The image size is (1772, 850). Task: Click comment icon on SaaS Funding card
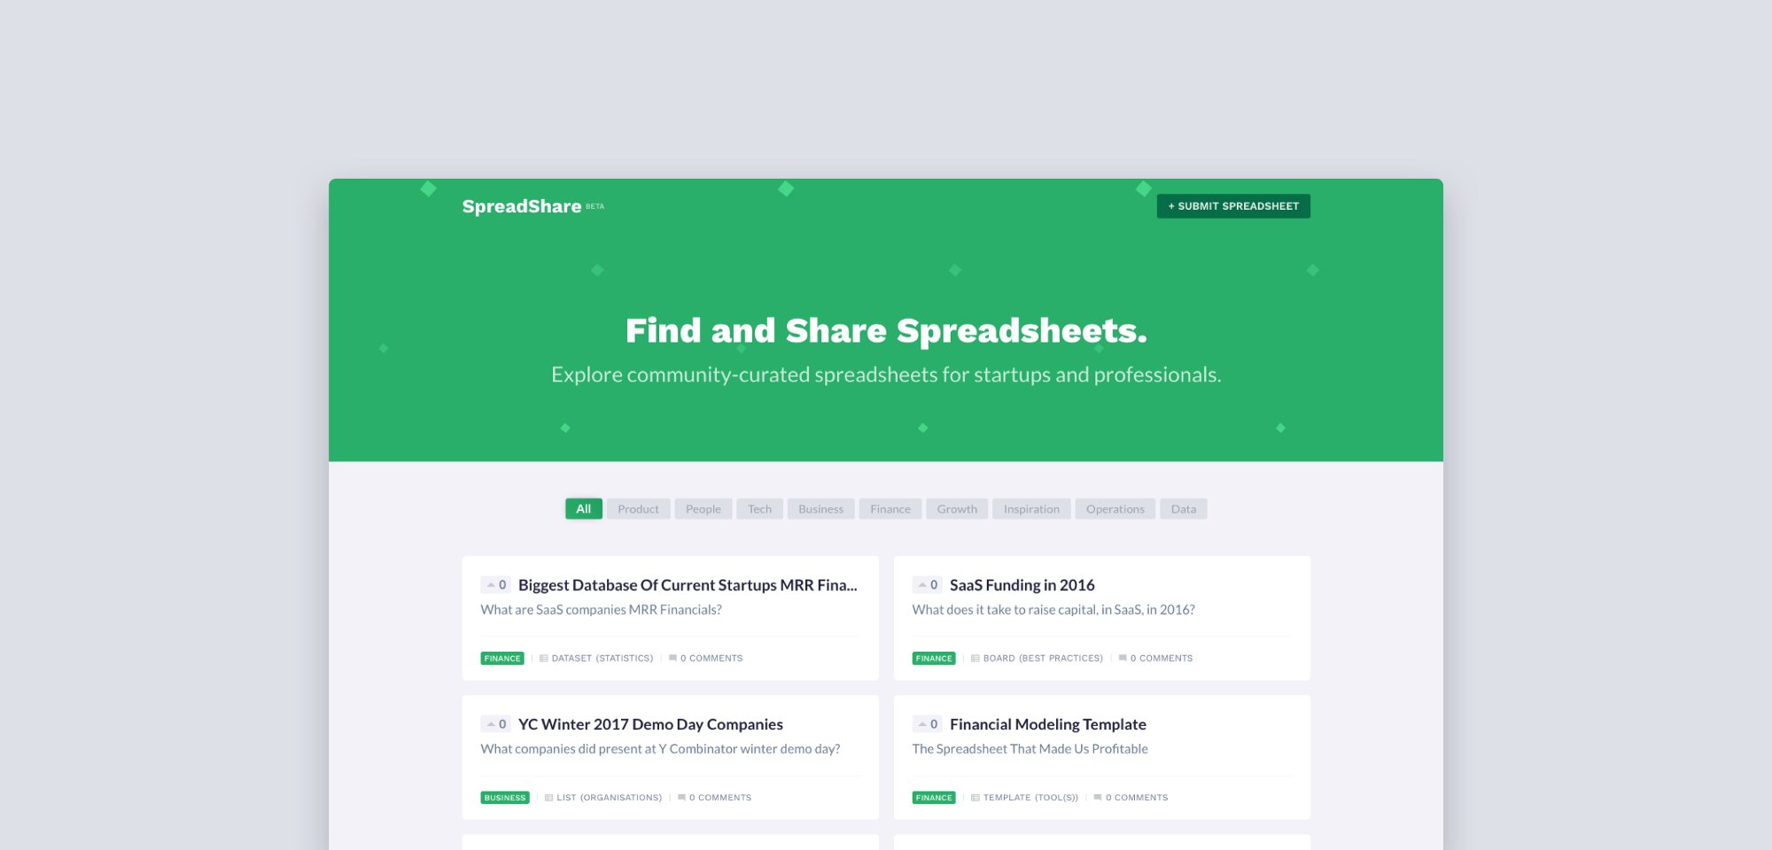tap(1123, 659)
